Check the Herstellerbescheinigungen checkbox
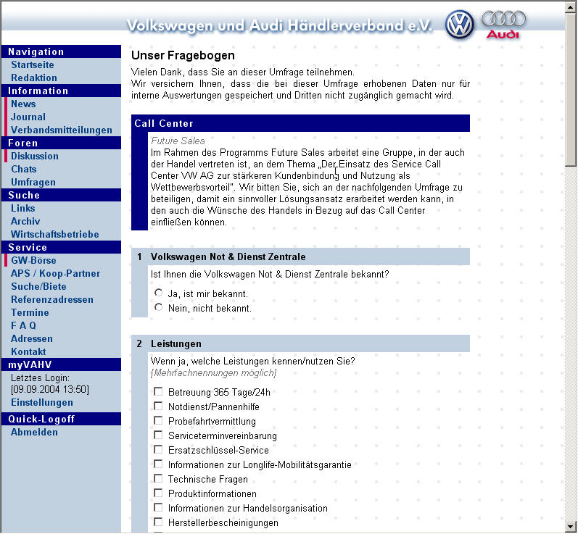The height and width of the screenshot is (534, 578). coord(158,522)
